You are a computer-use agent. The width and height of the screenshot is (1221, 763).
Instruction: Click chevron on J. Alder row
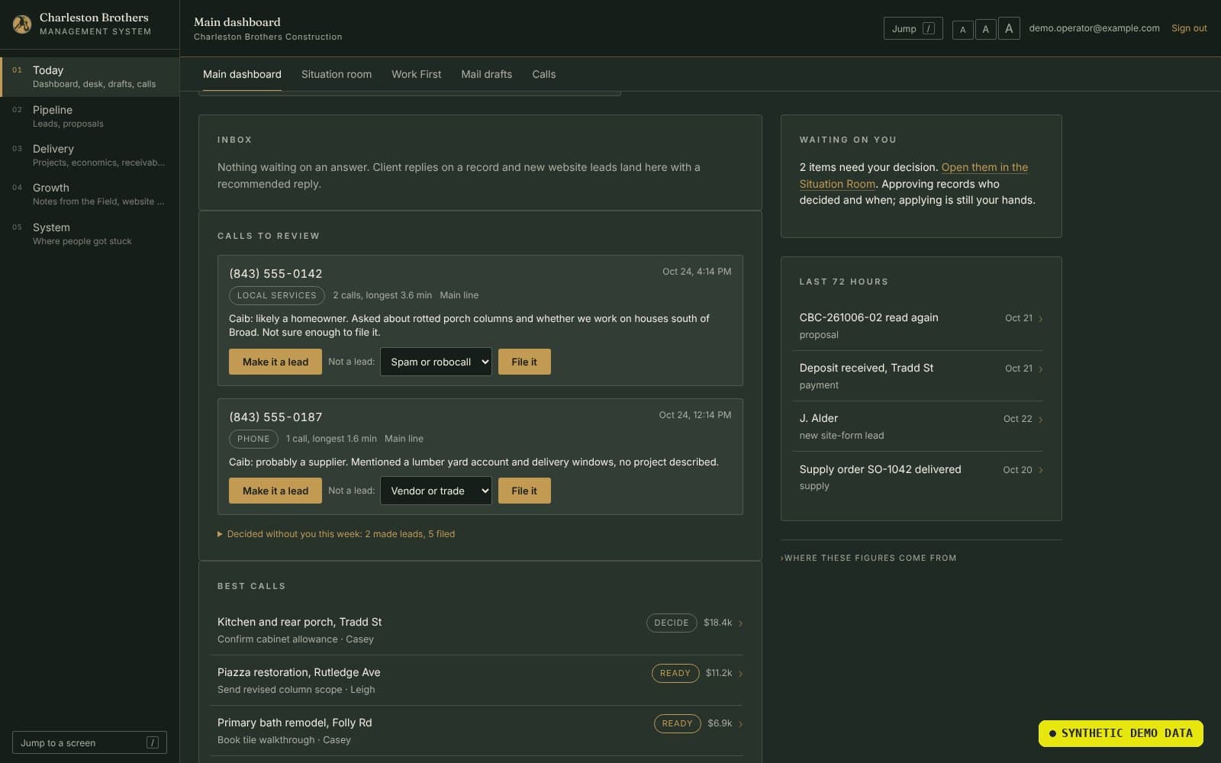point(1041,420)
